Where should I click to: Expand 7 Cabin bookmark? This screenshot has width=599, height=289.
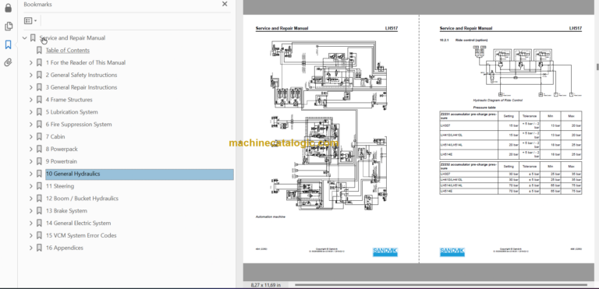tap(31, 136)
